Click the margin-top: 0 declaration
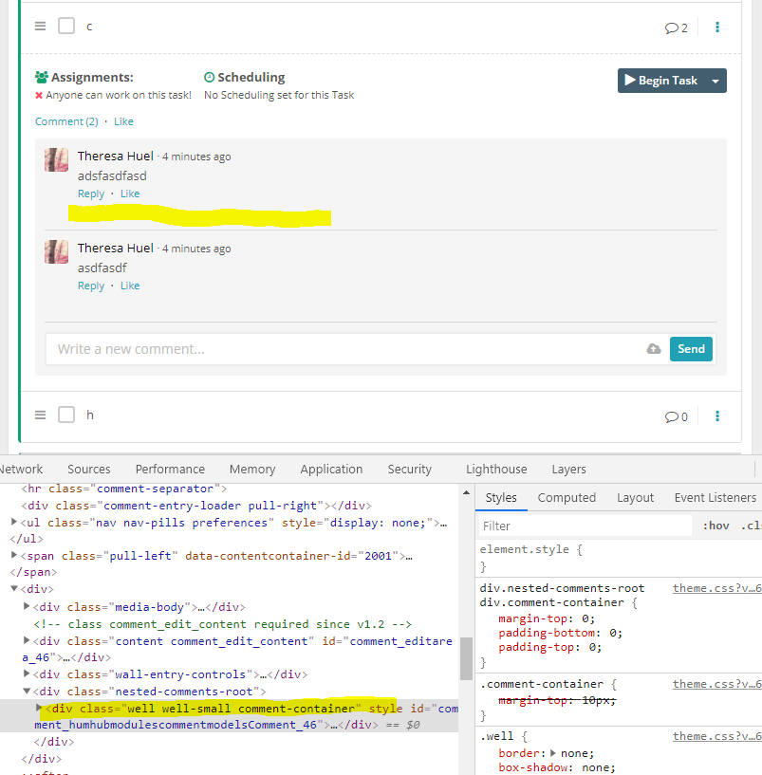 point(547,618)
